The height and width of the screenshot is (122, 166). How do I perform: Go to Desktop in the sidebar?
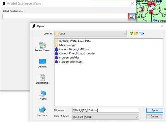click(x=42, y=63)
